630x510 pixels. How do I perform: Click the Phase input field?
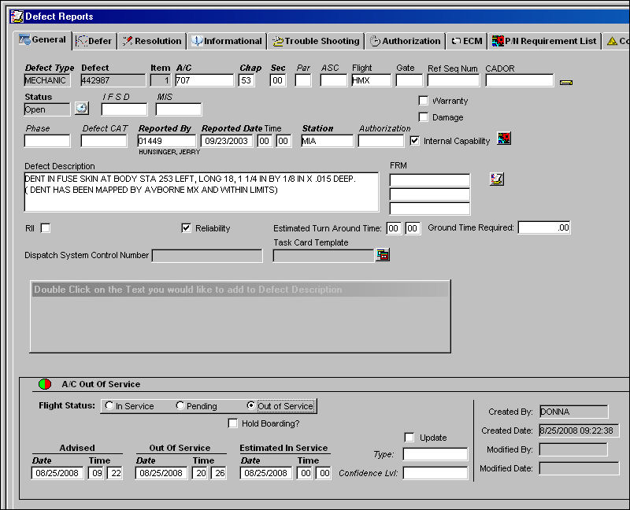(47, 141)
